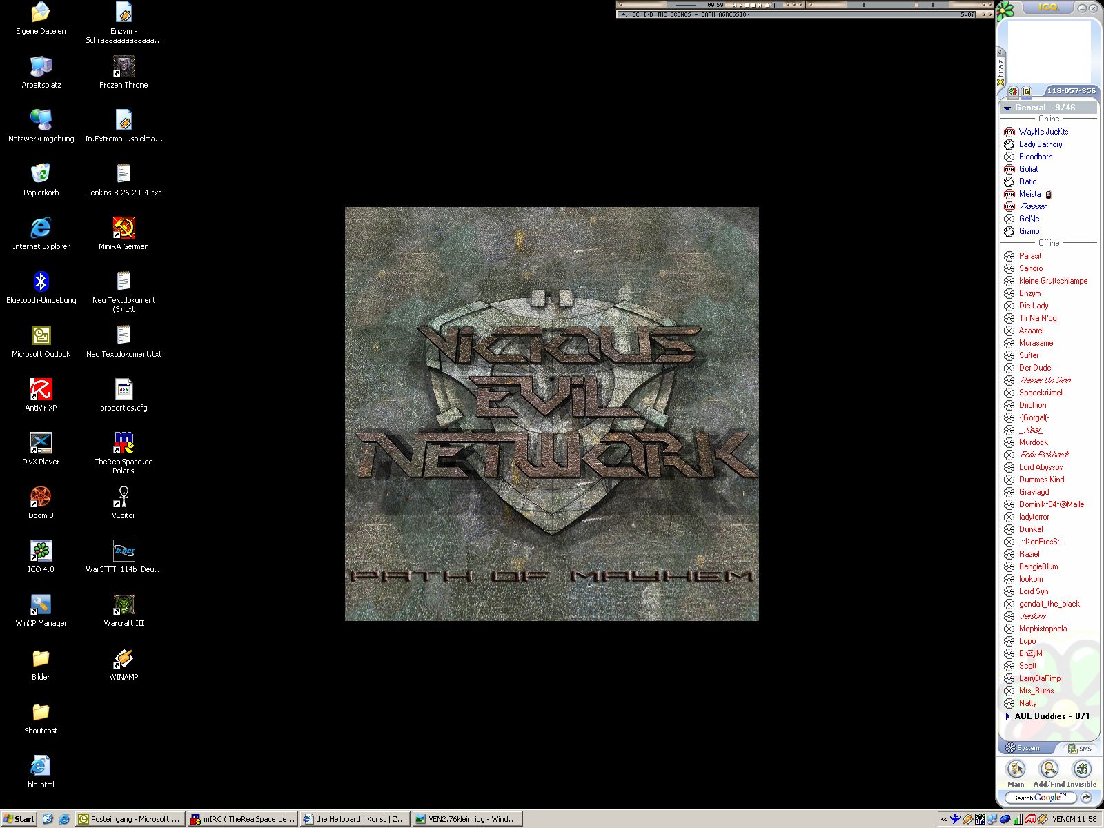Open the ICQ Main menu button
This screenshot has height=828, width=1104.
click(1016, 773)
